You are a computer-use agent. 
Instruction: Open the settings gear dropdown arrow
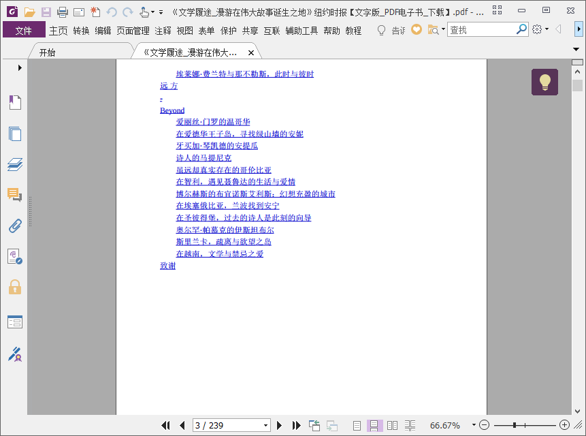[547, 29]
